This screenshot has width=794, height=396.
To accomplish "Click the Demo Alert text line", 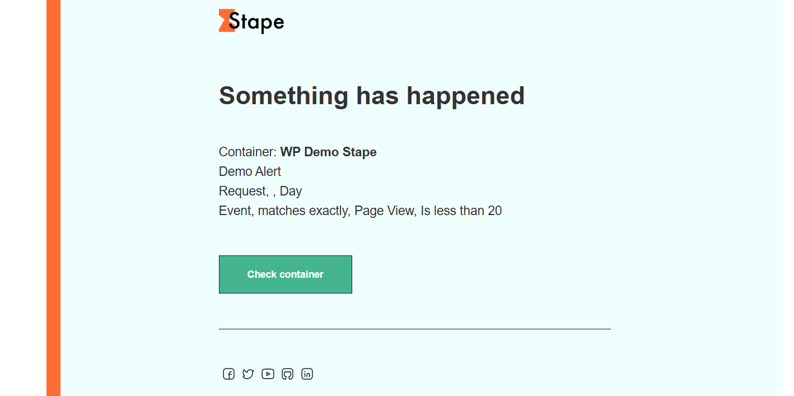I will (x=250, y=171).
